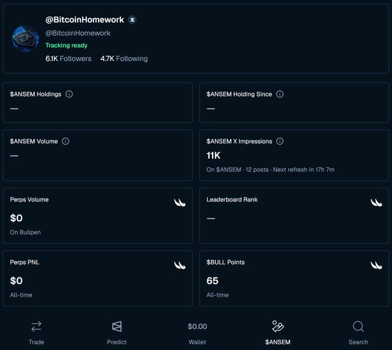Image resolution: width=392 pixels, height=350 pixels.
Task: Click the Perps PNL title
Action: tap(24, 262)
